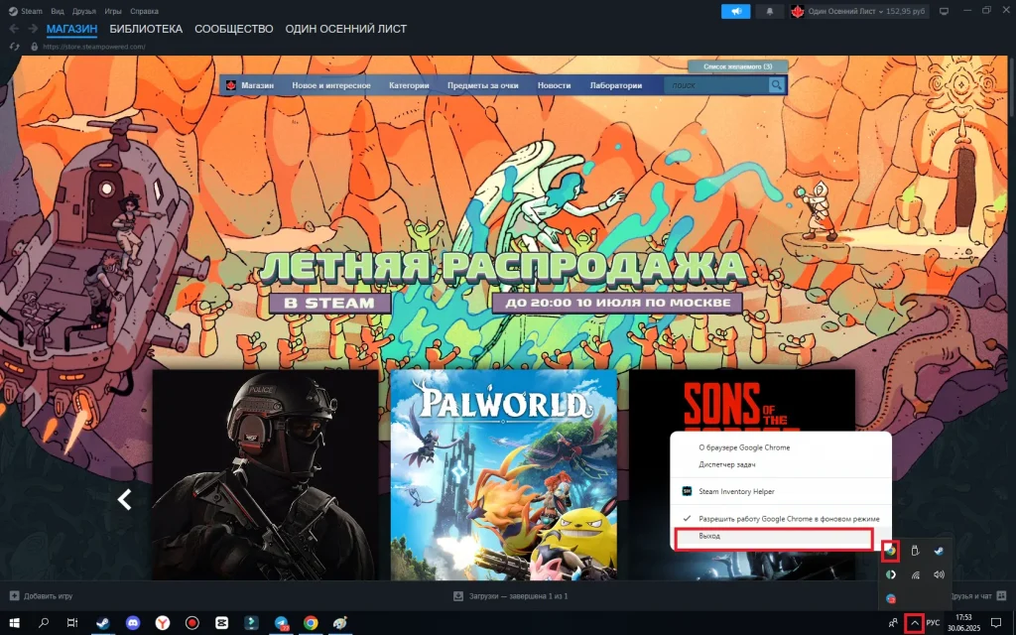Click the People icon in the taskbar tray
Viewport: 1016px width, 635px height.
click(x=893, y=623)
